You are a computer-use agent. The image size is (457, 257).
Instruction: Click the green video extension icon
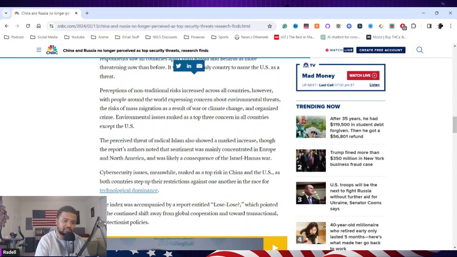pos(392,26)
